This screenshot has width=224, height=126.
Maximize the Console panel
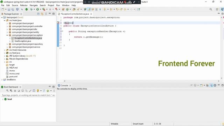[223, 85]
